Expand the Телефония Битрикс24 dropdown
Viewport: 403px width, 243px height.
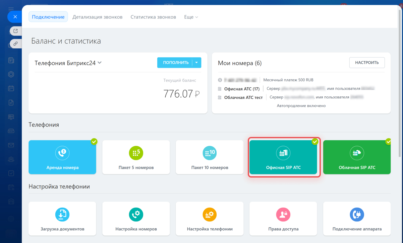(x=100, y=63)
